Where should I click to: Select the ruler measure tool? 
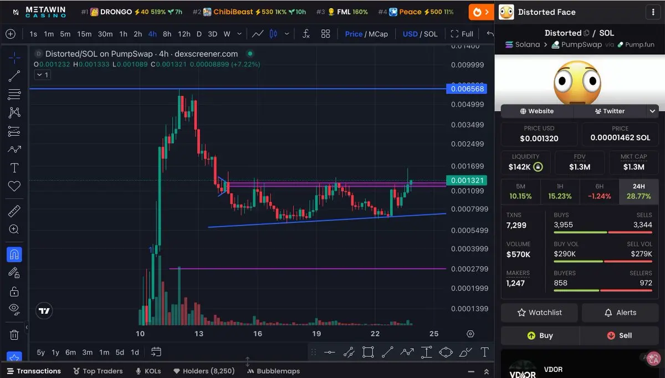tap(14, 211)
